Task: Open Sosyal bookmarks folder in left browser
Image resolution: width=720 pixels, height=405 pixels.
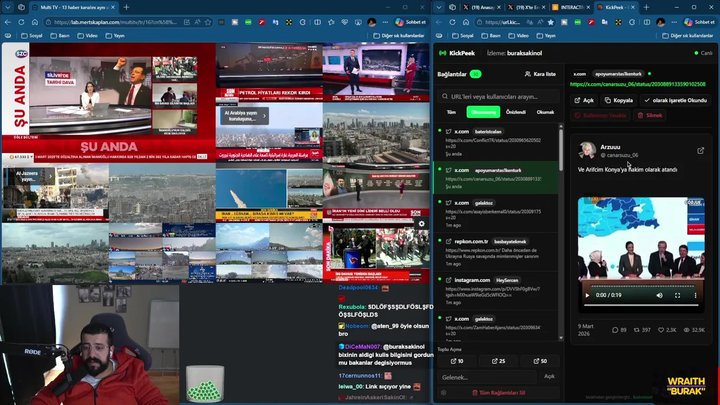Action: [x=31, y=35]
